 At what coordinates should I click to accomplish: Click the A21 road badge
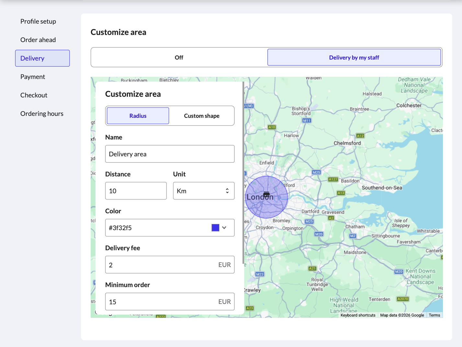coord(312,268)
